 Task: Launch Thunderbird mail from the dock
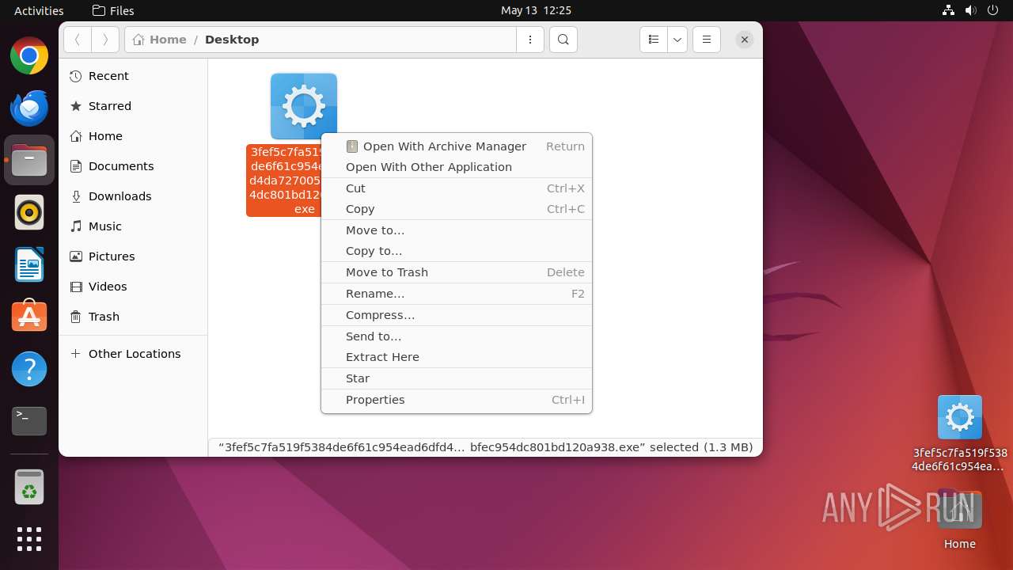(29, 108)
